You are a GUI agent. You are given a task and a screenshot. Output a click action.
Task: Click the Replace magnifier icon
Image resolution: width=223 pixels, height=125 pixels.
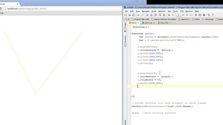click(x=164, y=15)
